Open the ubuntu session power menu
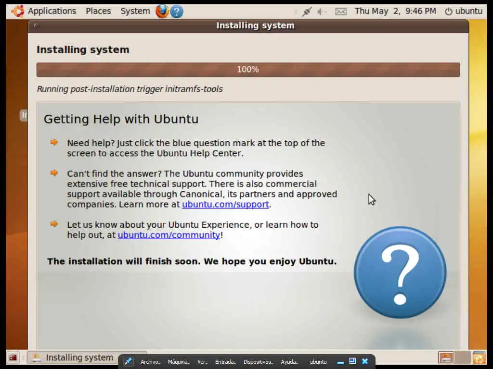The image size is (493, 369). point(464,12)
